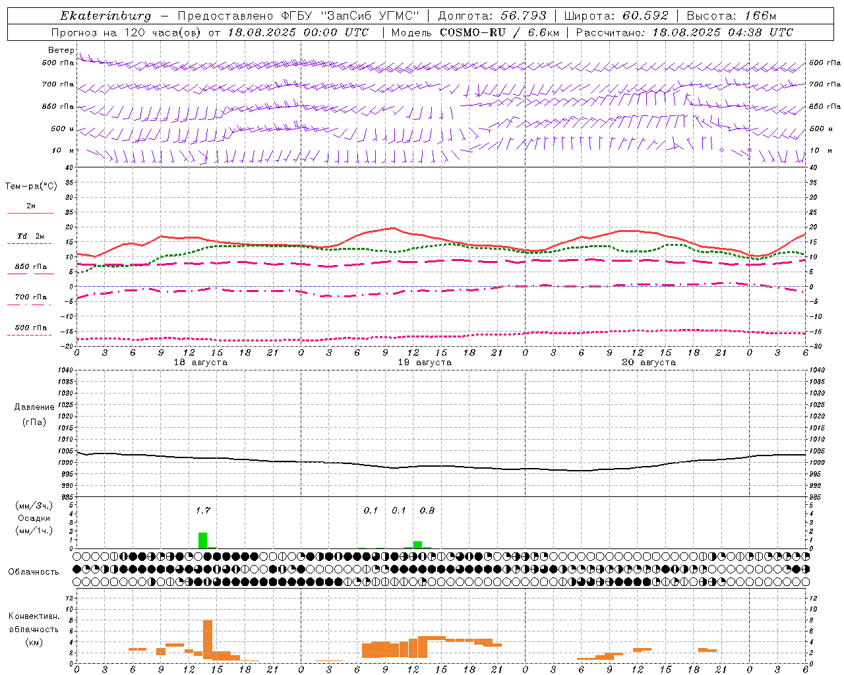844x675 pixels.
Task: Click the left 500 гПа wind level label
Action: [58, 63]
